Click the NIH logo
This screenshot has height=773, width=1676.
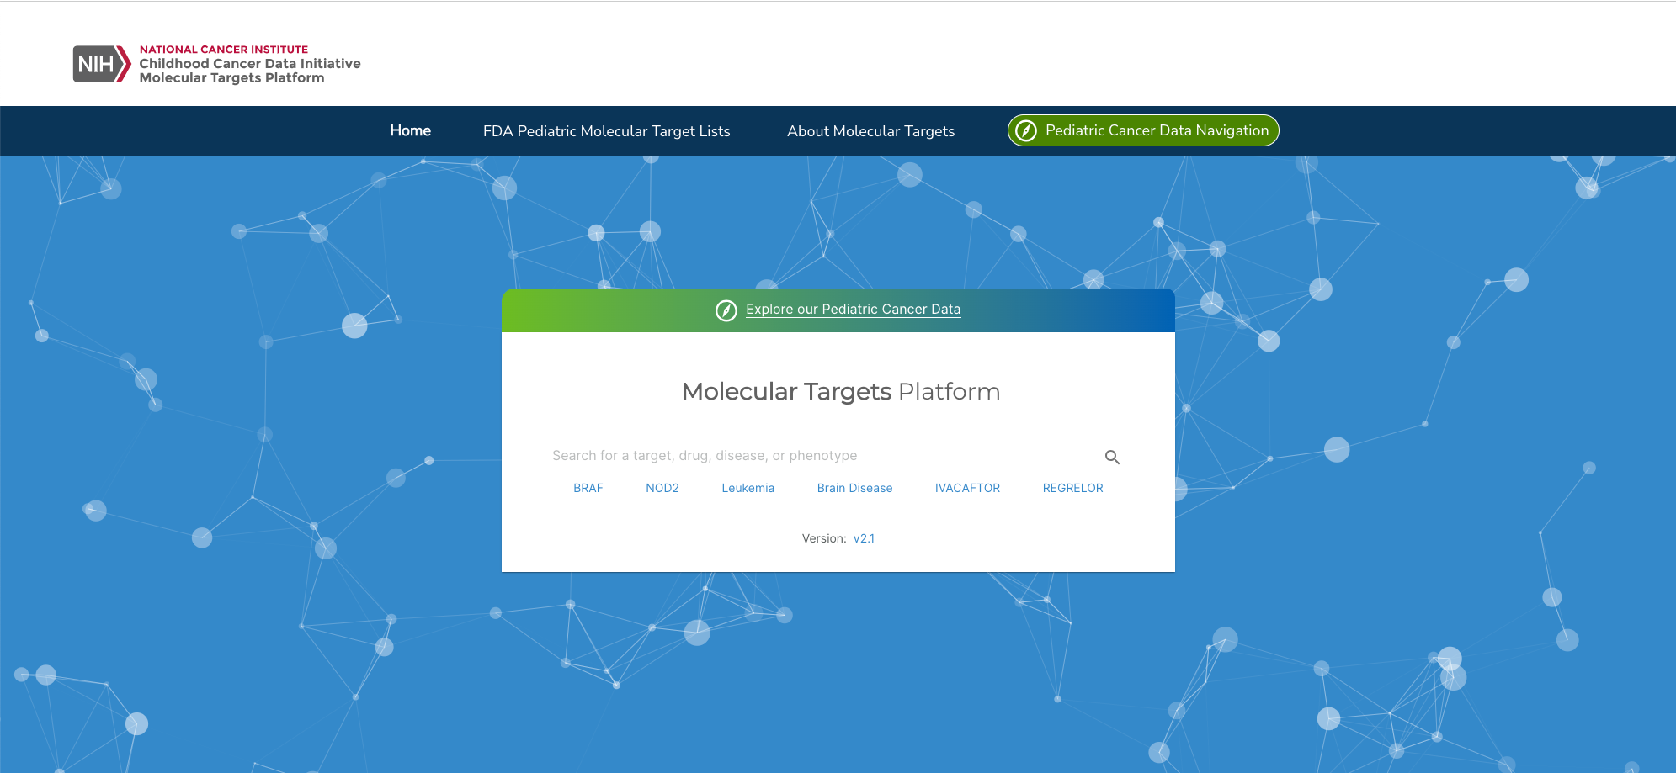tap(98, 62)
